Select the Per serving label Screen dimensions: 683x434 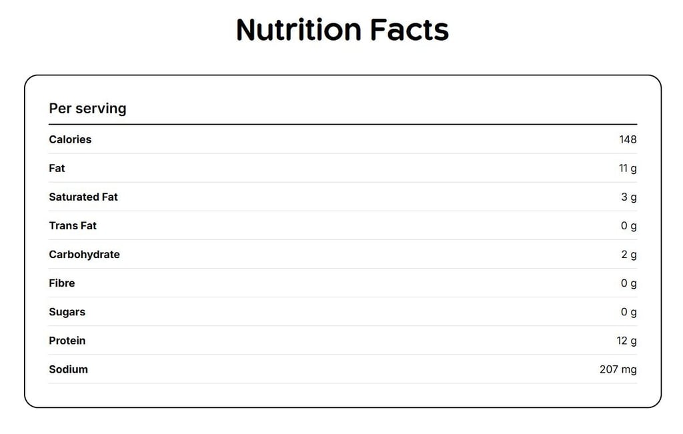click(x=87, y=109)
